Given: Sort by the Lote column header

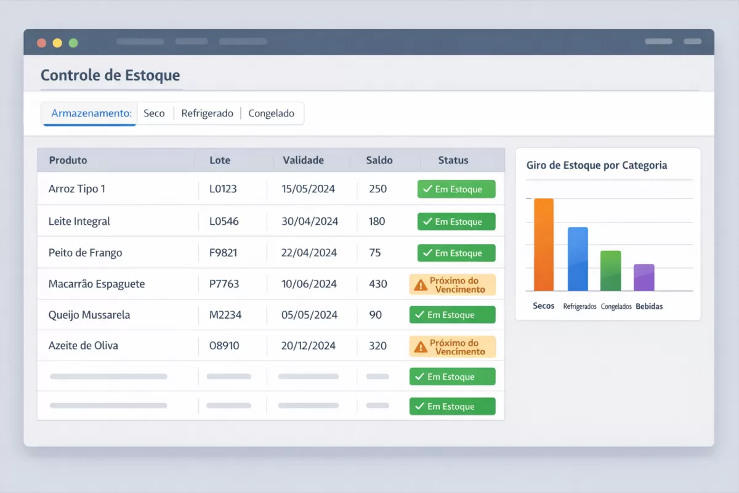Looking at the screenshot, I should pos(220,160).
